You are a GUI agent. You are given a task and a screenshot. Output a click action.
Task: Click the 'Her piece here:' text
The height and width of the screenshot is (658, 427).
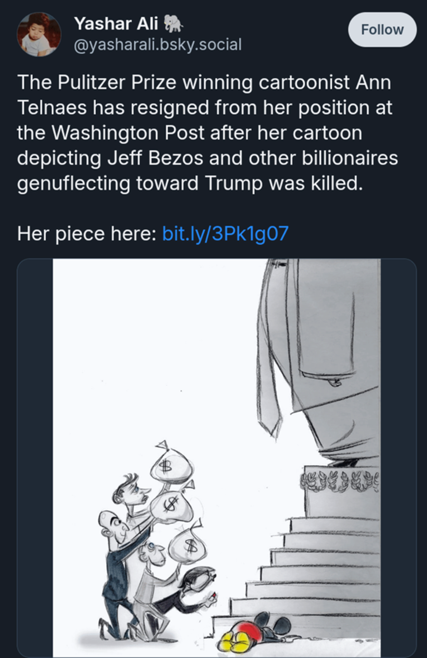86,233
